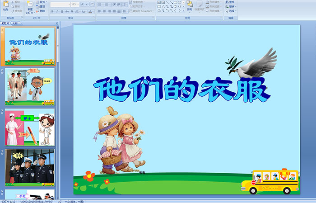Center the paragraph text
Viewport: 316px width, 203px height.
click(x=104, y=11)
